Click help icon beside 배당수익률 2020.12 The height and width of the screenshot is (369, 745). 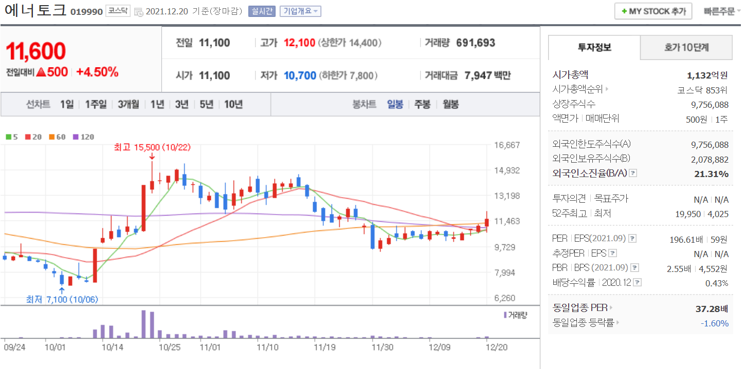click(x=638, y=283)
